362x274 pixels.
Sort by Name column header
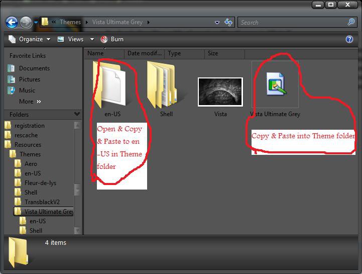pyautogui.click(x=104, y=53)
